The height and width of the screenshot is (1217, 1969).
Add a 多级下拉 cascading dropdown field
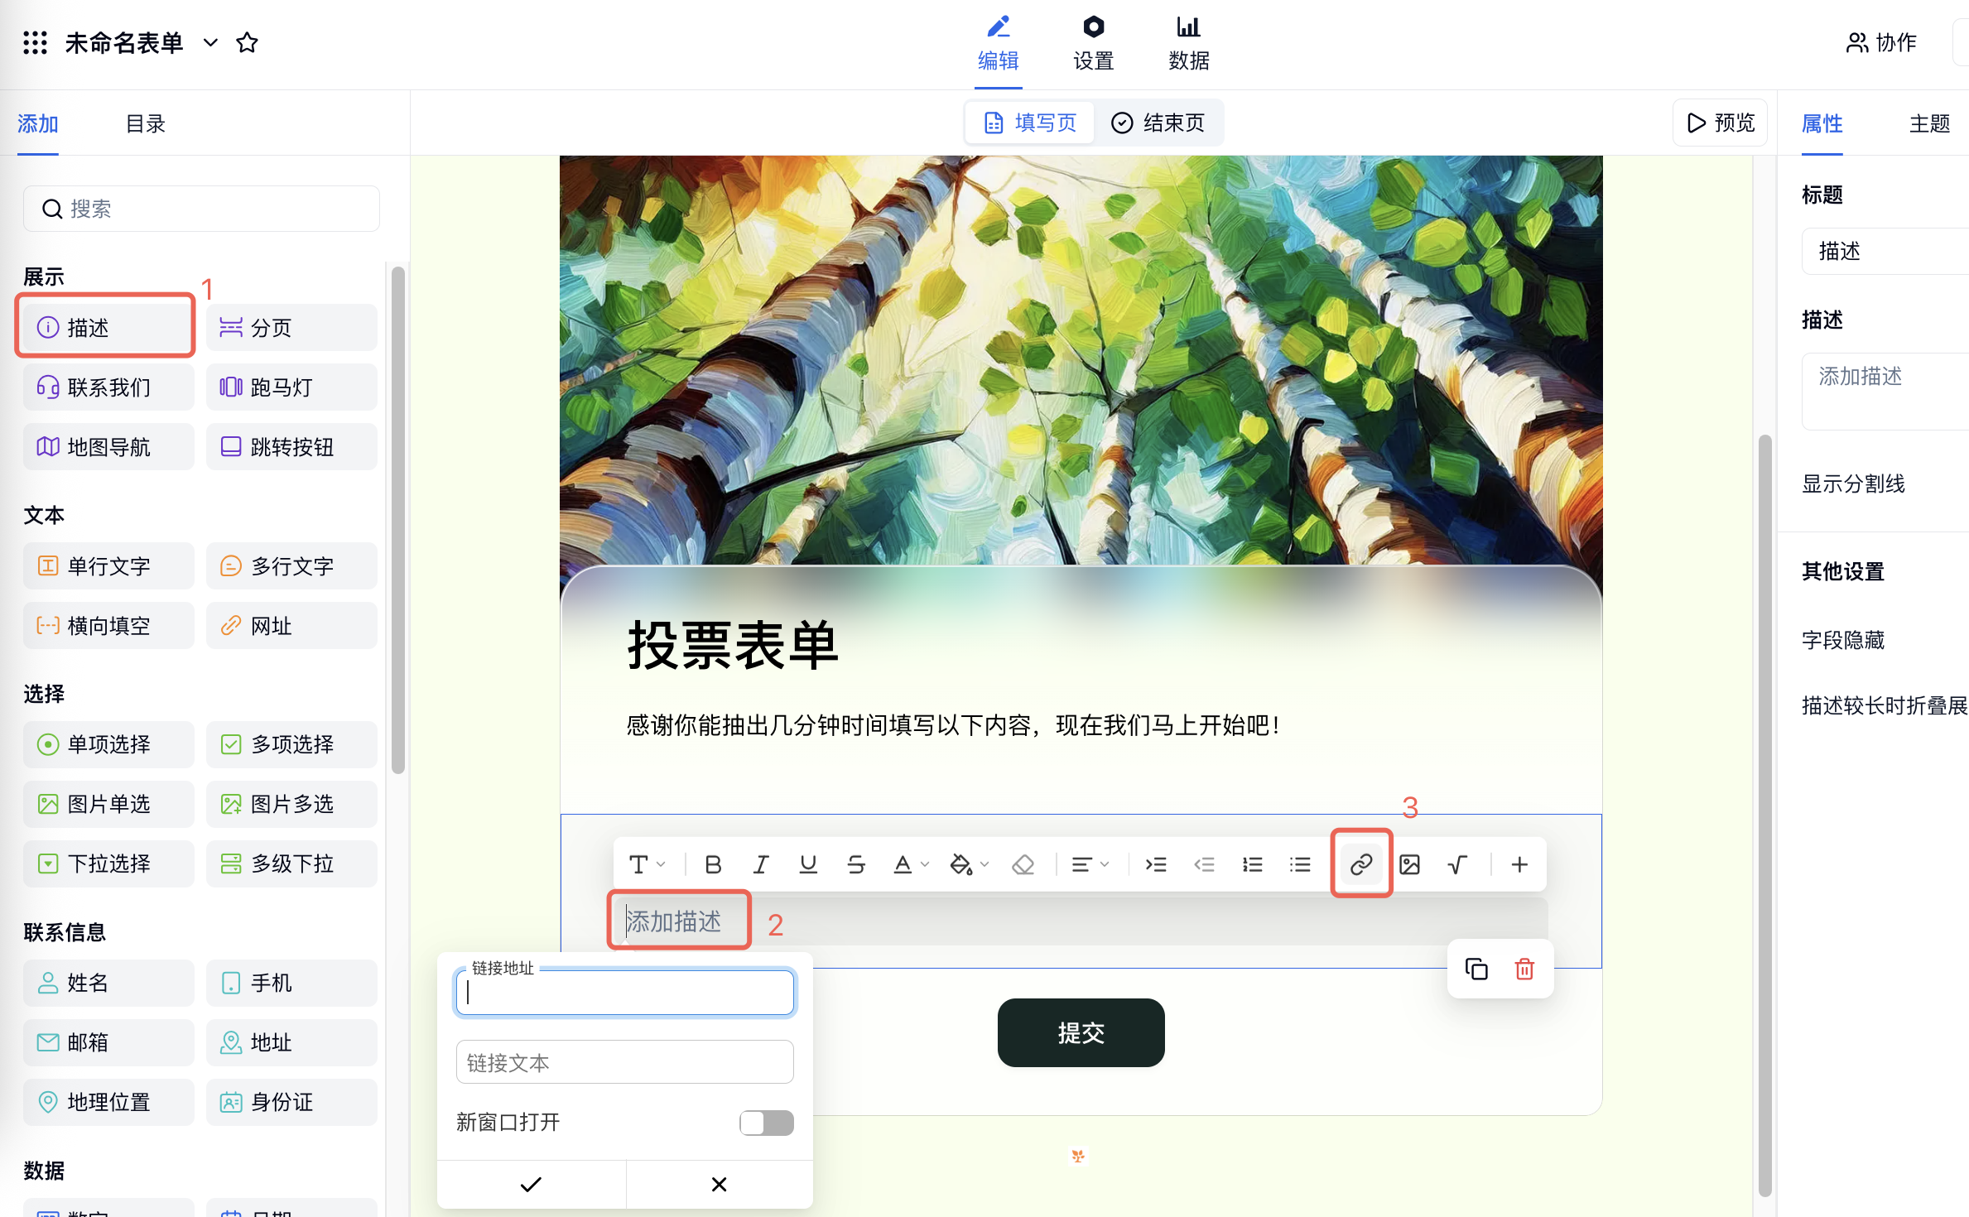point(291,863)
